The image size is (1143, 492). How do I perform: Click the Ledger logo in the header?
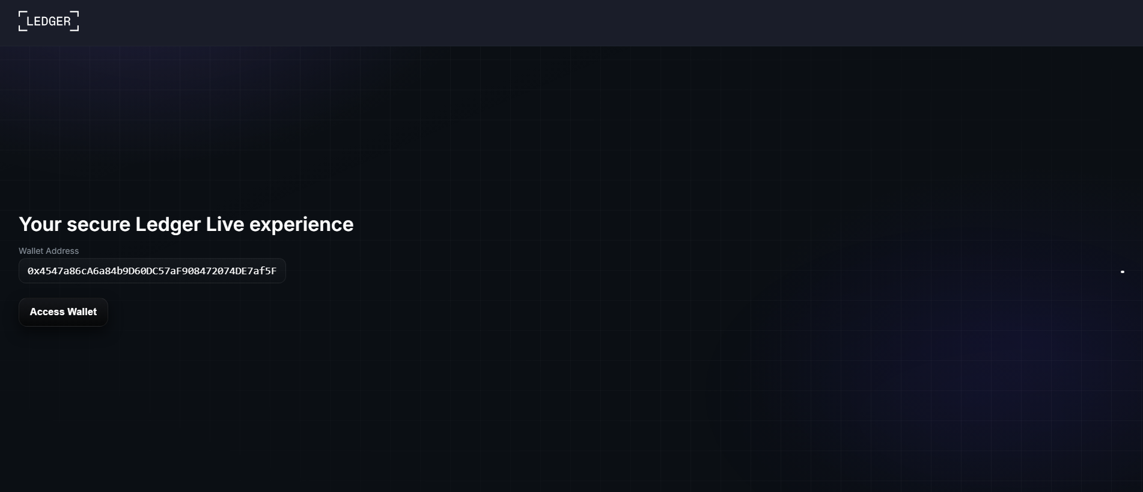(x=49, y=21)
